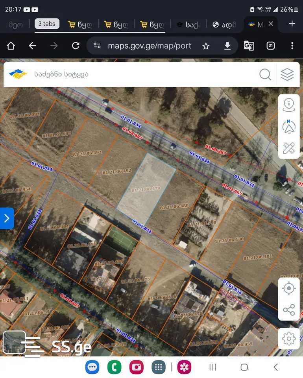Translate page with Google Translate icon
Screen dimensions: 303x378
[x=249, y=46]
